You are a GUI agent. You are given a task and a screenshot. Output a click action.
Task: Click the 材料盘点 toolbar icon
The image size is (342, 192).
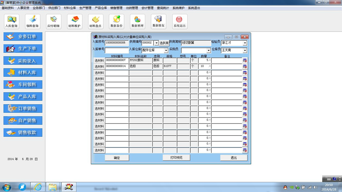pos(96,21)
